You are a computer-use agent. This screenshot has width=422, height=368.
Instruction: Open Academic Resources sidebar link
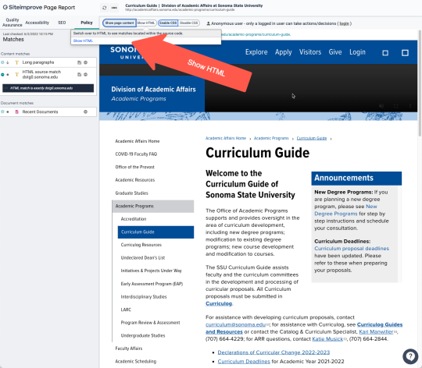point(135,180)
